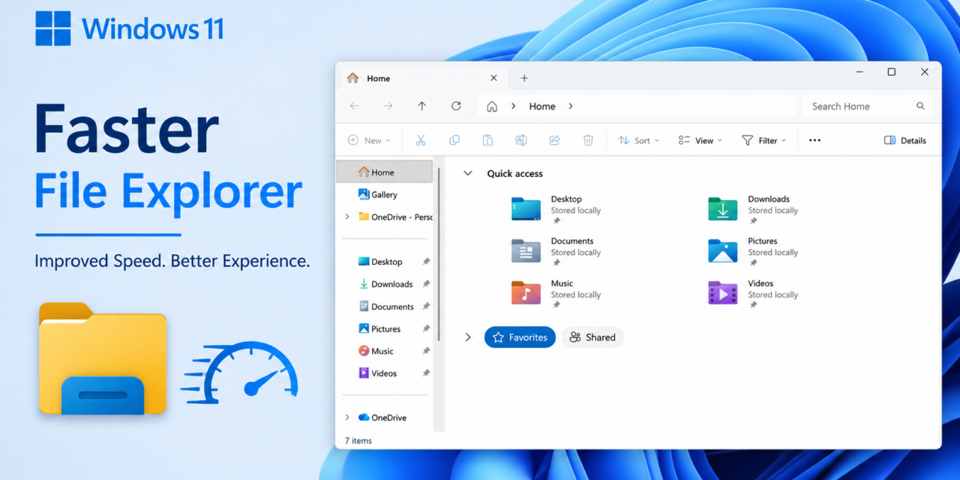Click the pin icon beside sidebar Music
960x480 pixels.
[426, 351]
